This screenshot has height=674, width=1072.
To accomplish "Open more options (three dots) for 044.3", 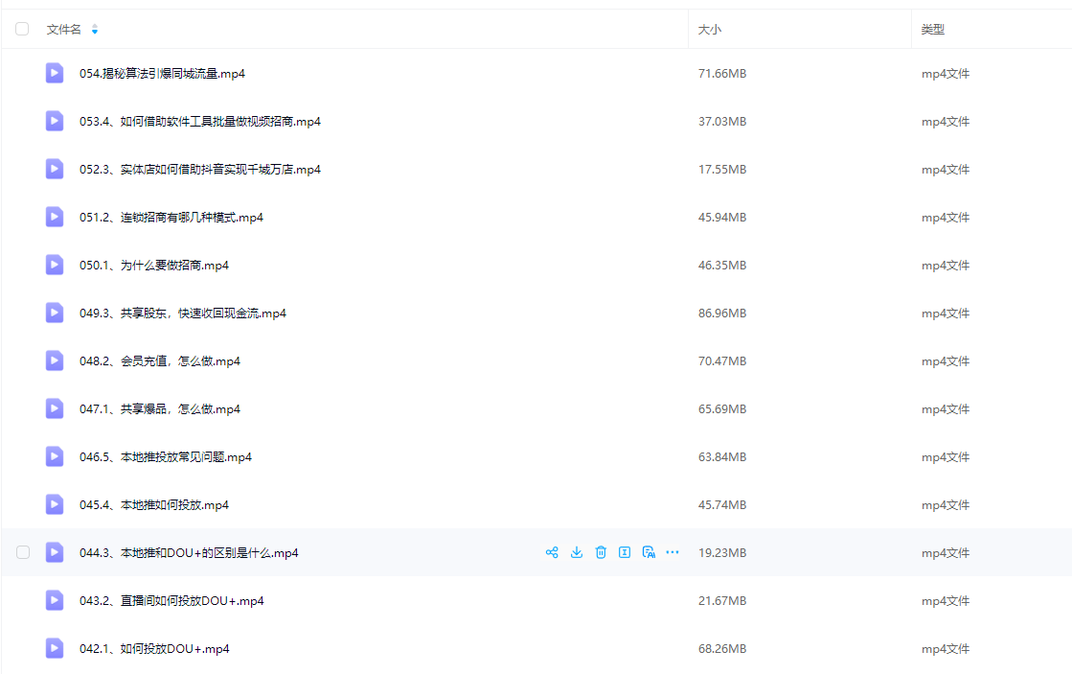I will 673,552.
